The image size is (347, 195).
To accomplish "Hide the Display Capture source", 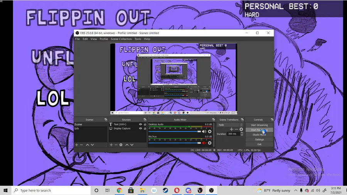I will [140, 128].
